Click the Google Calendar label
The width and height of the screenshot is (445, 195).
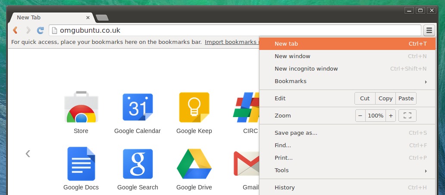[x=138, y=131]
